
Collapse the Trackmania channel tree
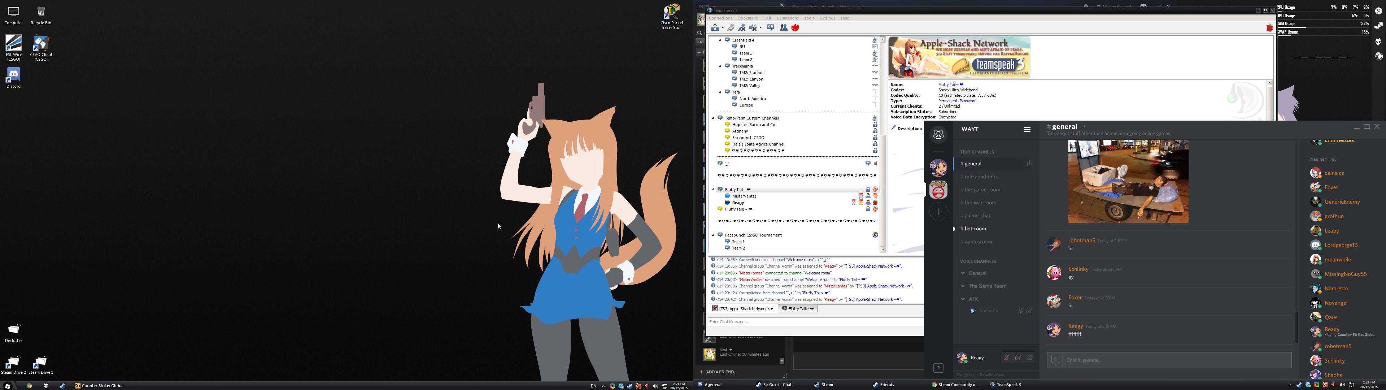(720, 66)
